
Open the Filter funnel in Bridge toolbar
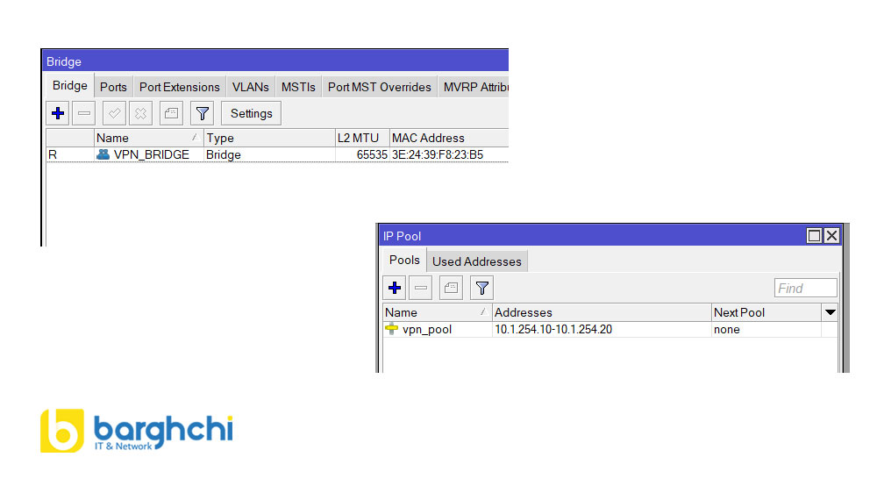coord(203,113)
